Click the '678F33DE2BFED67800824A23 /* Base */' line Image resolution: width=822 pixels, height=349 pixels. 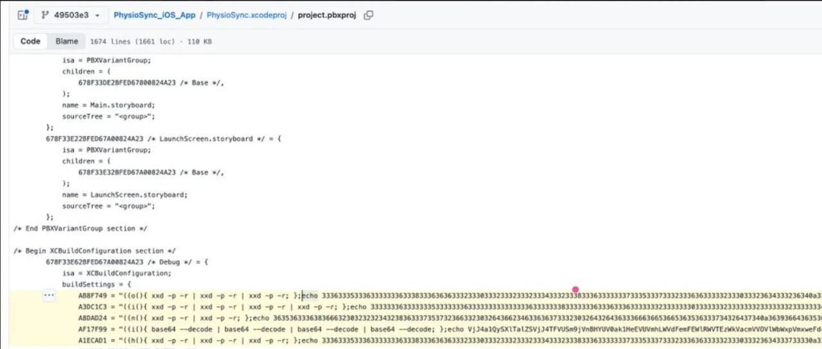coord(152,83)
